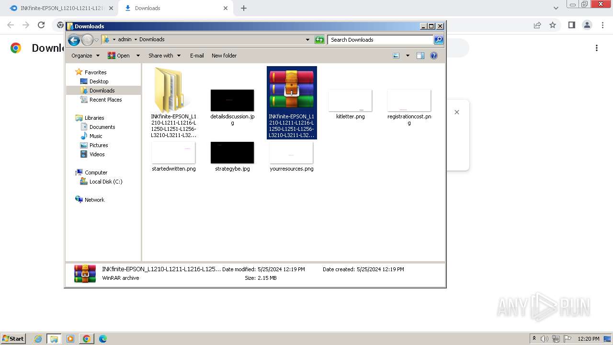Click the Open button in toolbar
613x345 pixels.
pyautogui.click(x=119, y=56)
